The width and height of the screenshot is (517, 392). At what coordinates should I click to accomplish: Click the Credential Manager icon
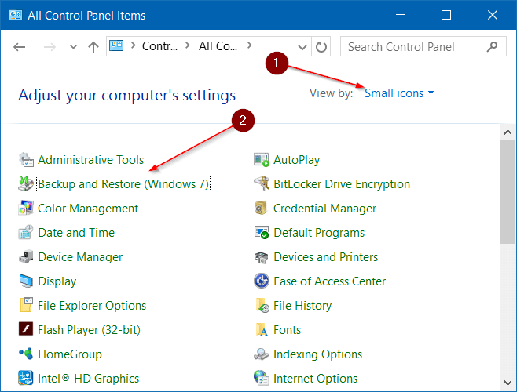(x=262, y=208)
